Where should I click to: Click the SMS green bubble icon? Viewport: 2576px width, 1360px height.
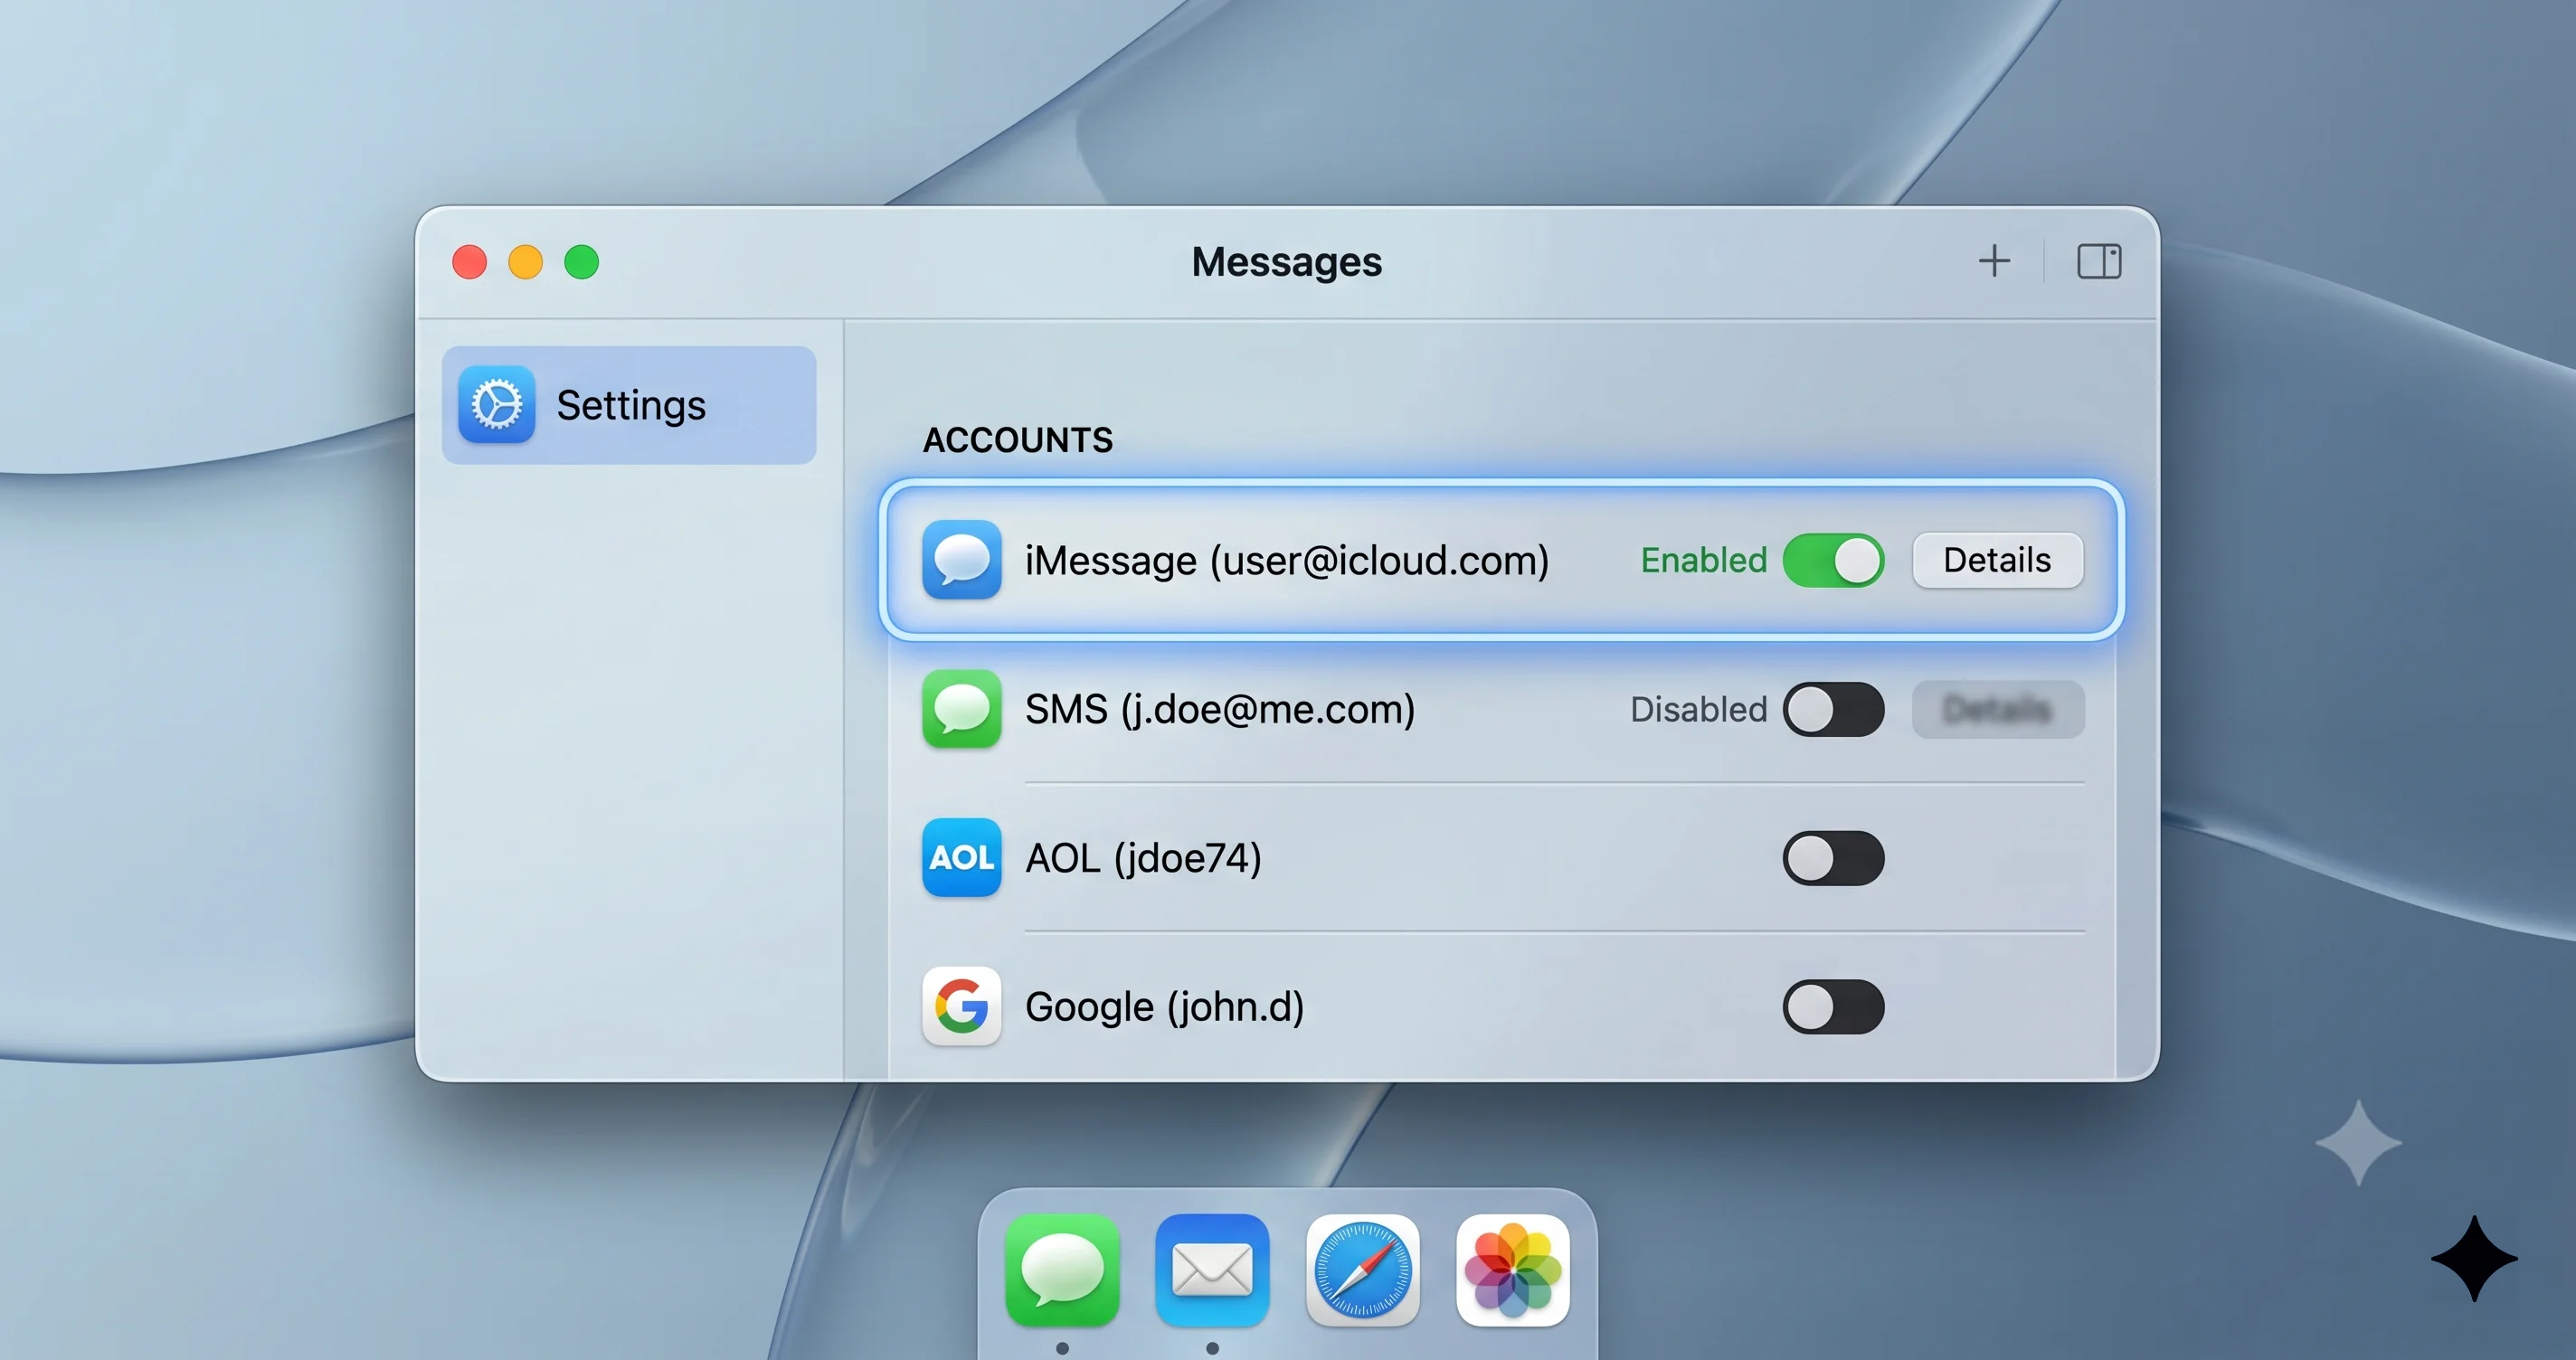(x=962, y=709)
